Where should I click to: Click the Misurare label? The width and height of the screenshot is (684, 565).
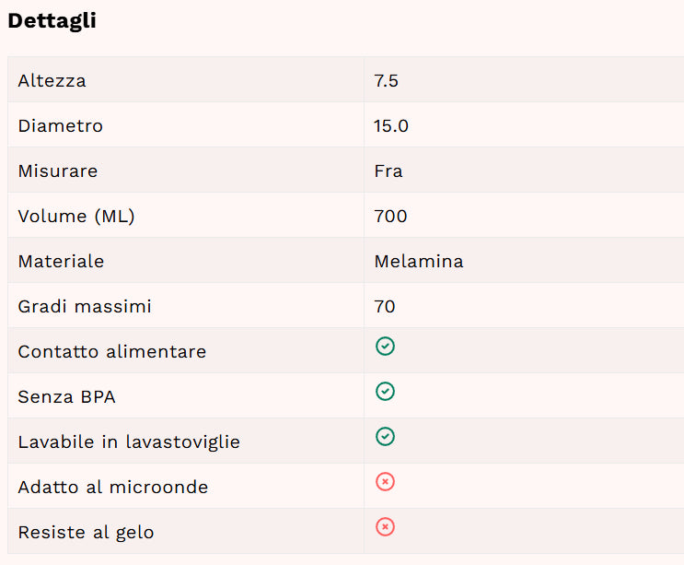58,171
